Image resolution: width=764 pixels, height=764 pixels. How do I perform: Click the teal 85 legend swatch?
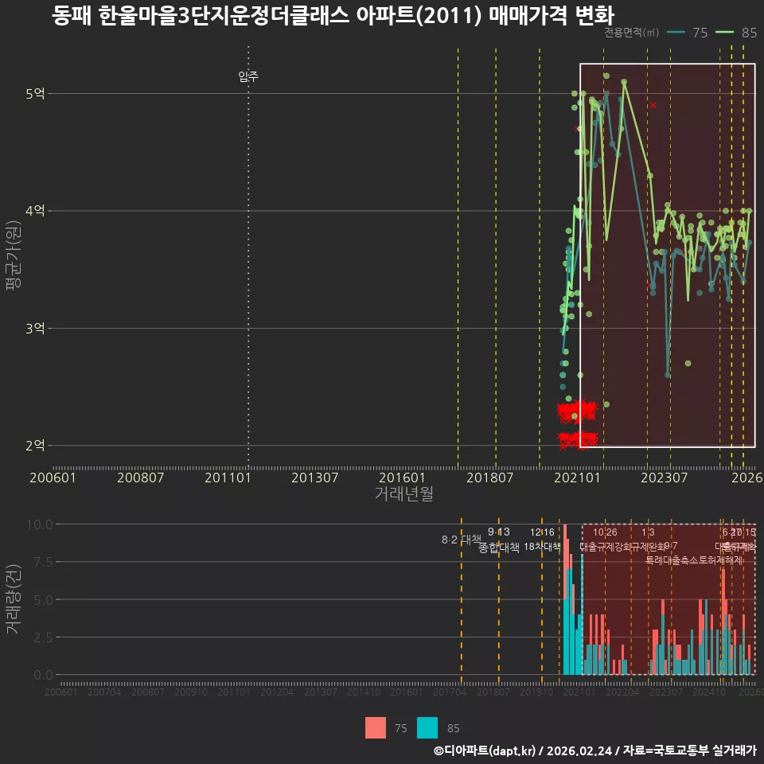(x=427, y=728)
